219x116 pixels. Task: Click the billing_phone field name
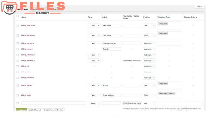[26, 85]
